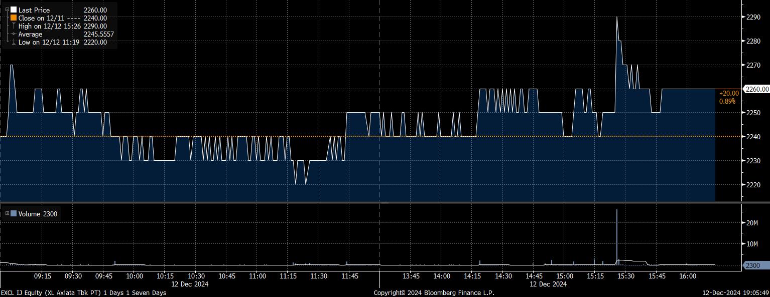Expand the Volume legend box

[x=7, y=214]
